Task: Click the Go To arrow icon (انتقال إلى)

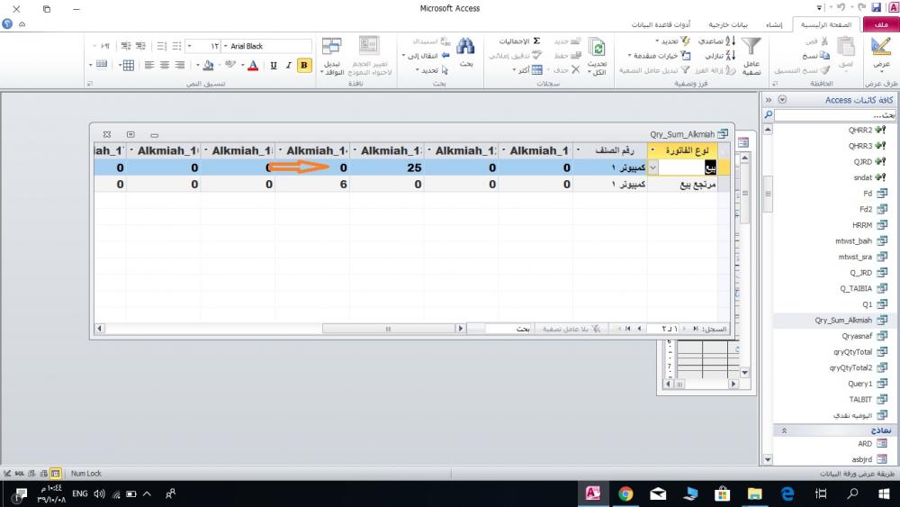Action: point(445,56)
